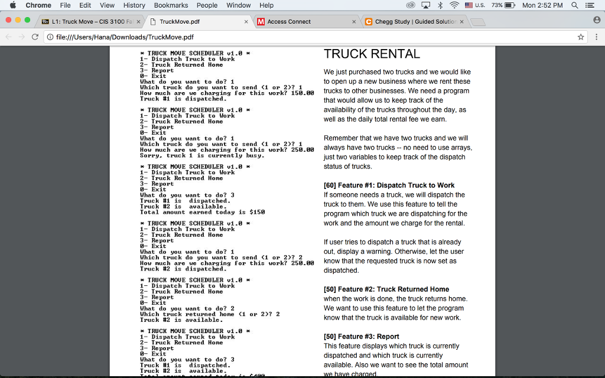Open the File menu
This screenshot has width=605, height=378.
point(65,5)
